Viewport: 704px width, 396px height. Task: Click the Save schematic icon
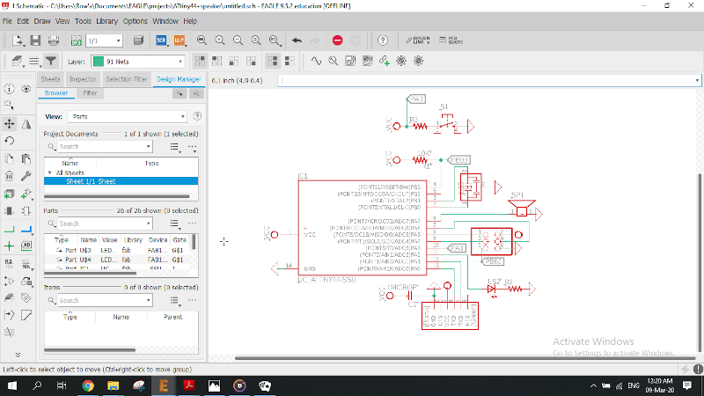35,40
